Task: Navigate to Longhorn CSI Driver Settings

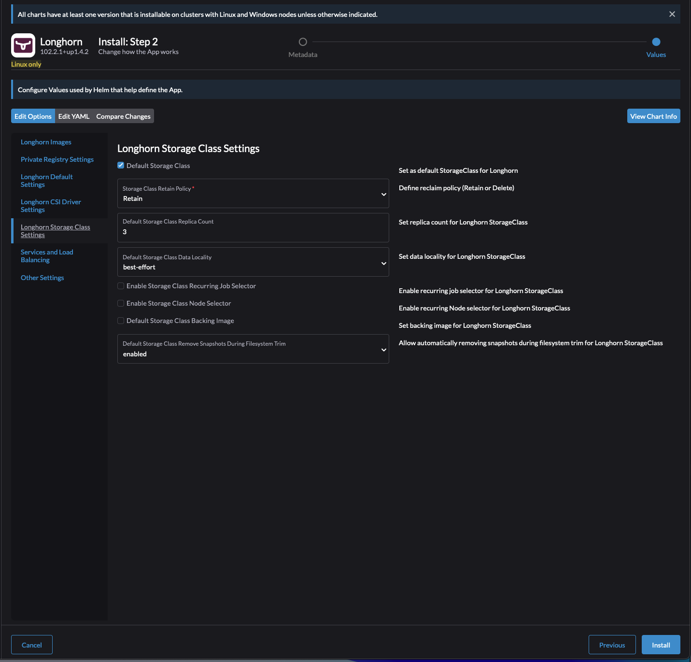Action: tap(51, 205)
